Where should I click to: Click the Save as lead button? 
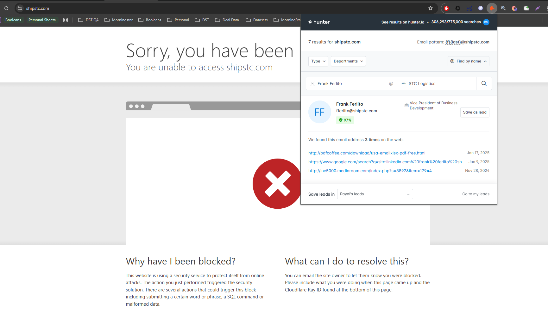[475, 112]
